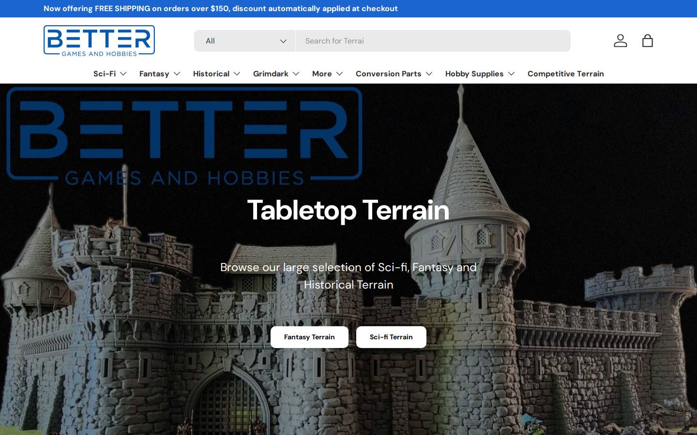Open the account login icon

click(621, 41)
